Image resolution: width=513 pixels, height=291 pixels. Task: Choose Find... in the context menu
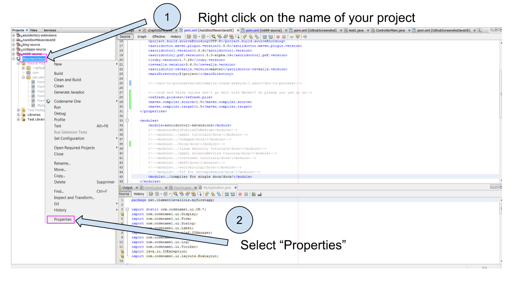pos(59,192)
